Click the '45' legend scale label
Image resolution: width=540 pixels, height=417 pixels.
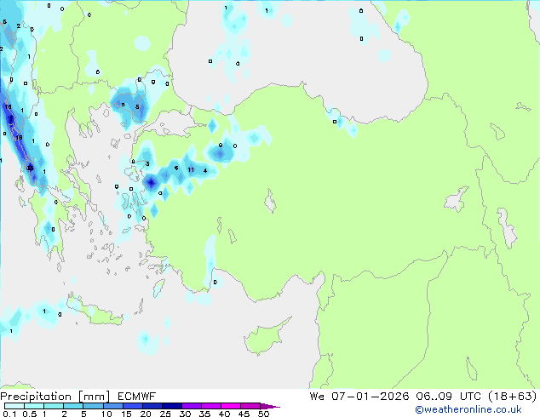(244, 414)
